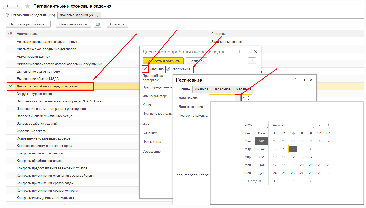
Task: Open the Недельное tab in Расписание
Action: coord(222,89)
